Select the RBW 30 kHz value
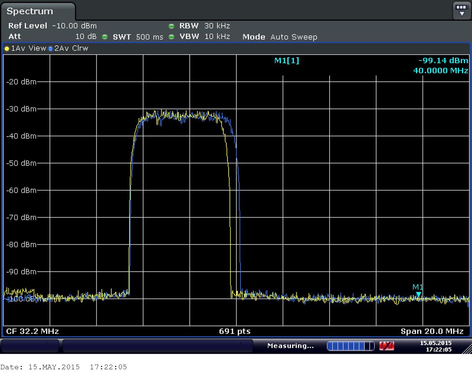The image size is (472, 381). click(x=205, y=26)
